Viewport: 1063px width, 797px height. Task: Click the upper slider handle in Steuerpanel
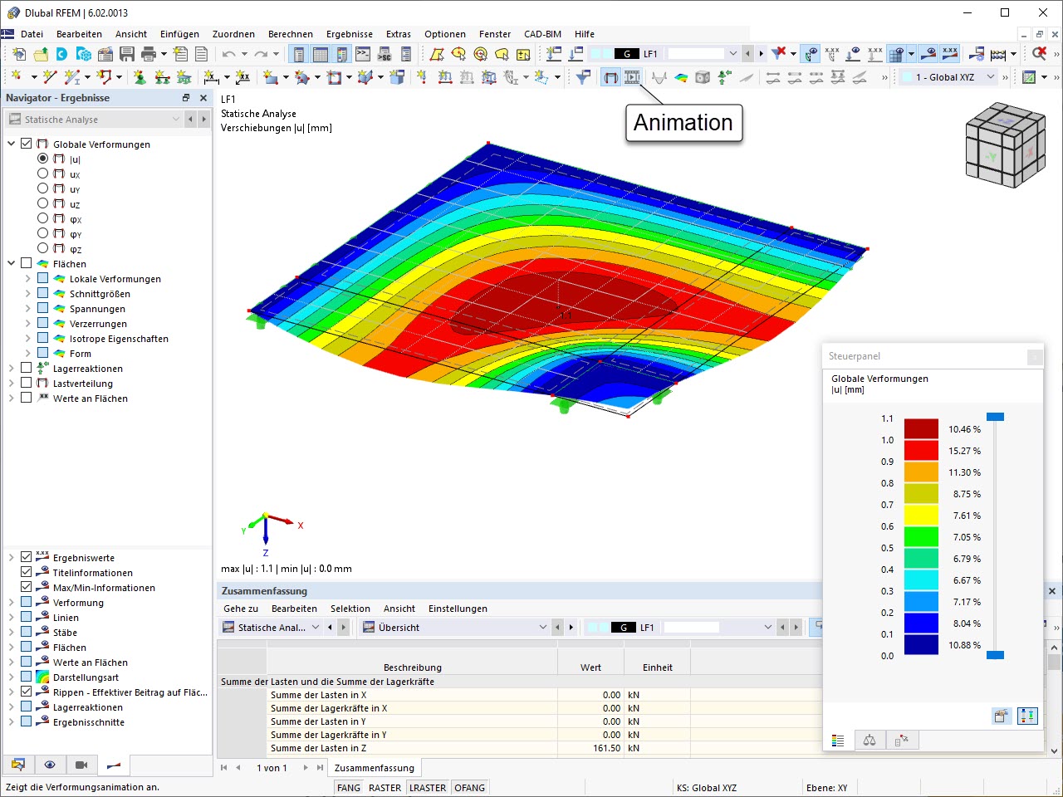click(x=995, y=417)
